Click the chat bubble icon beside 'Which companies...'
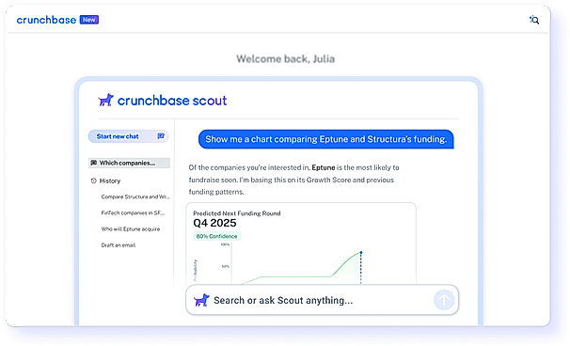 [94, 163]
